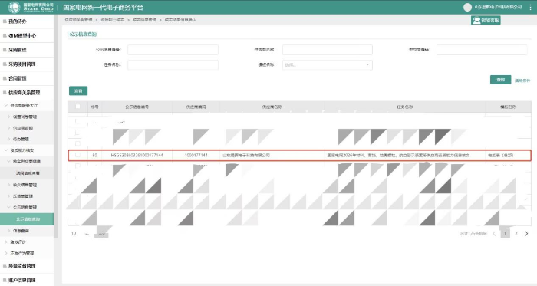Tick checkbox of row below highlighted row

point(77,166)
